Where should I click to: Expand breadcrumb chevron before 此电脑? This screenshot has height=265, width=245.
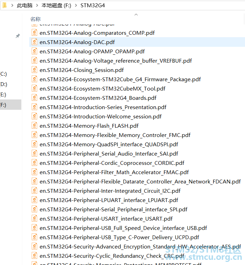pos(12,6)
